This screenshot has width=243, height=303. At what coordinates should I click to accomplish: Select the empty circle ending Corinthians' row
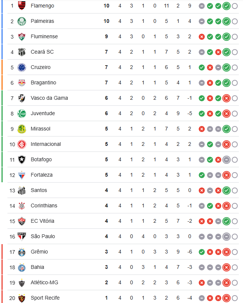pyautogui.click(x=235, y=206)
